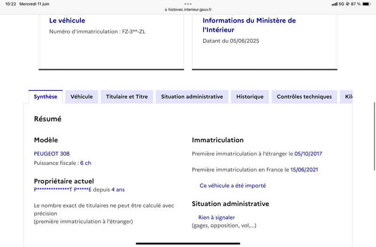Click the Résumé heading
The height and width of the screenshot is (247, 376).
coord(48,119)
